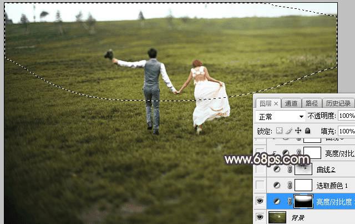The height and width of the screenshot is (224, 355).
Task: Click adjustment icon of selected 亮度/对比度 layer
Action: 277,201
